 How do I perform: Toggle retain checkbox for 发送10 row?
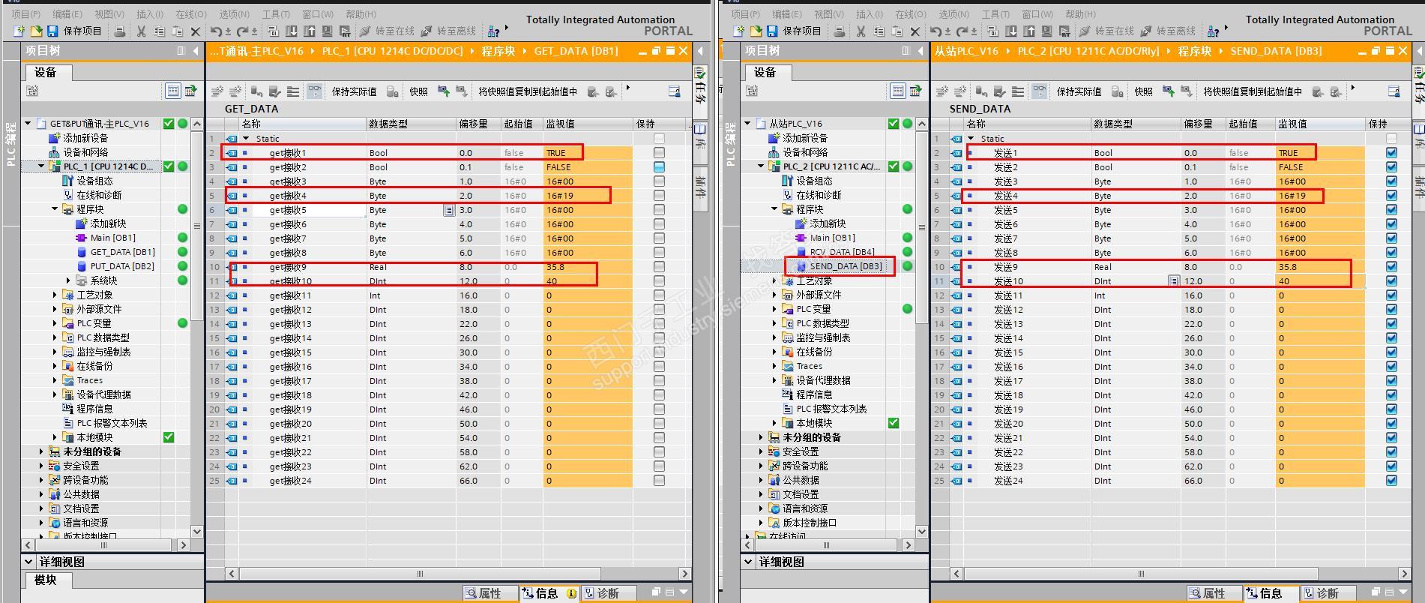point(1392,281)
